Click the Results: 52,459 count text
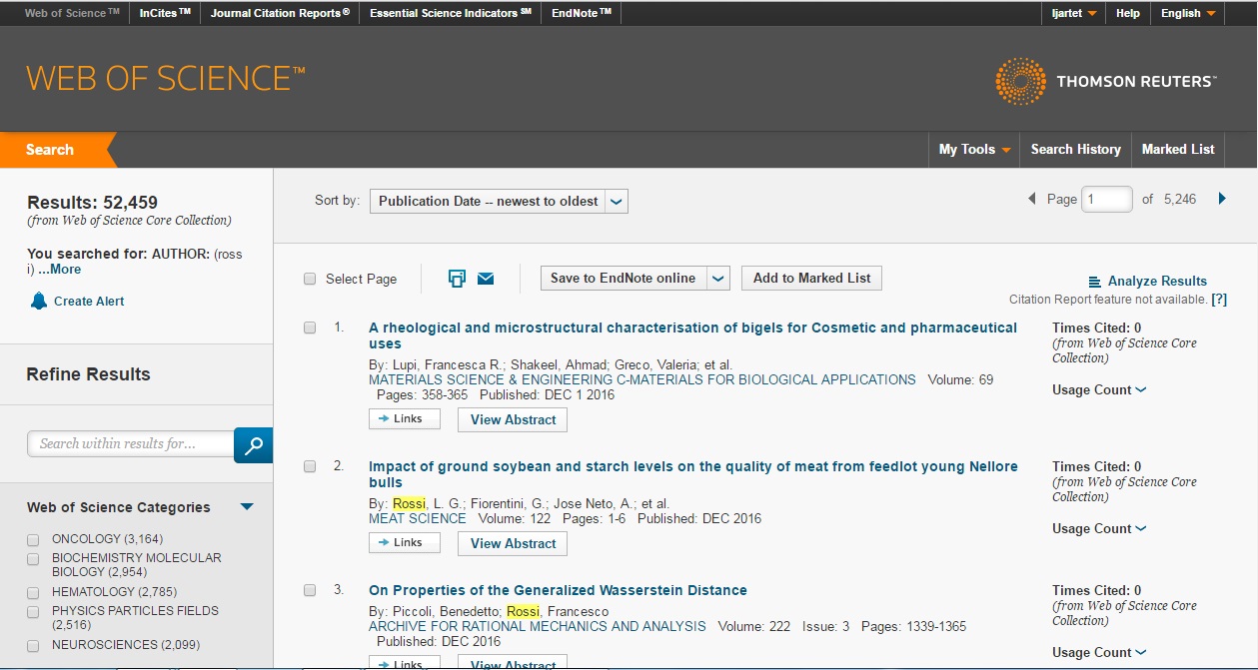 point(92,203)
